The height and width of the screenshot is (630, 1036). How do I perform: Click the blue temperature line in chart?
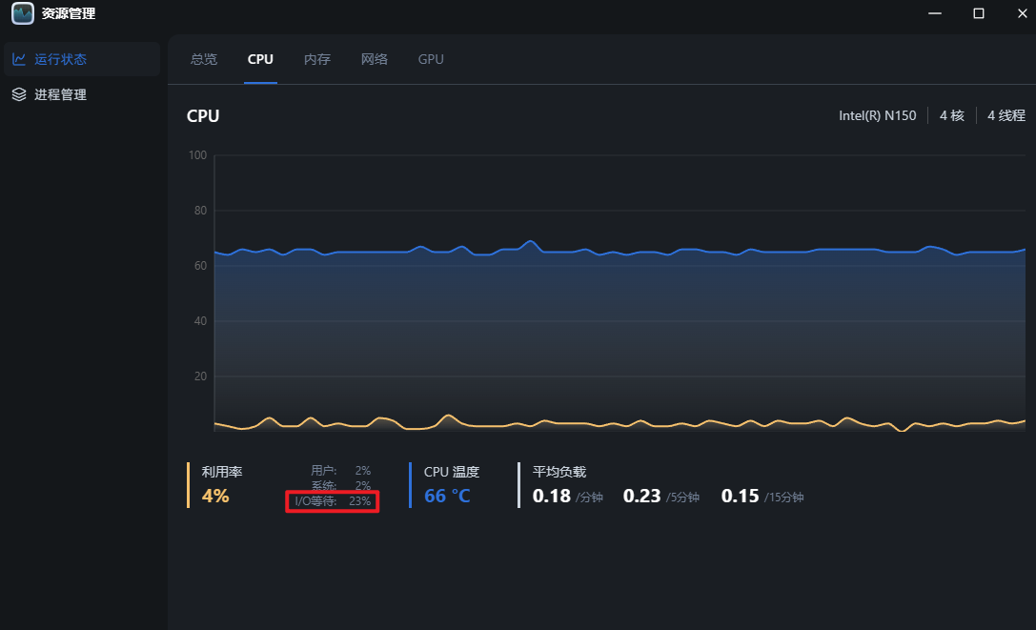point(620,252)
